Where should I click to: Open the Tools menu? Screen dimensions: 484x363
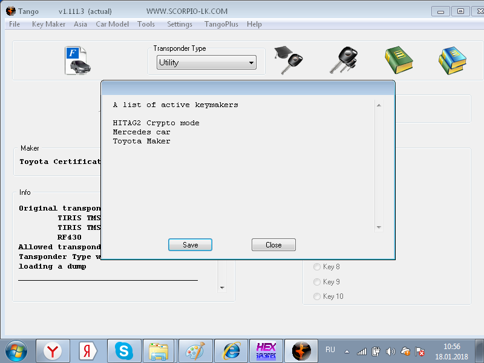click(x=146, y=24)
